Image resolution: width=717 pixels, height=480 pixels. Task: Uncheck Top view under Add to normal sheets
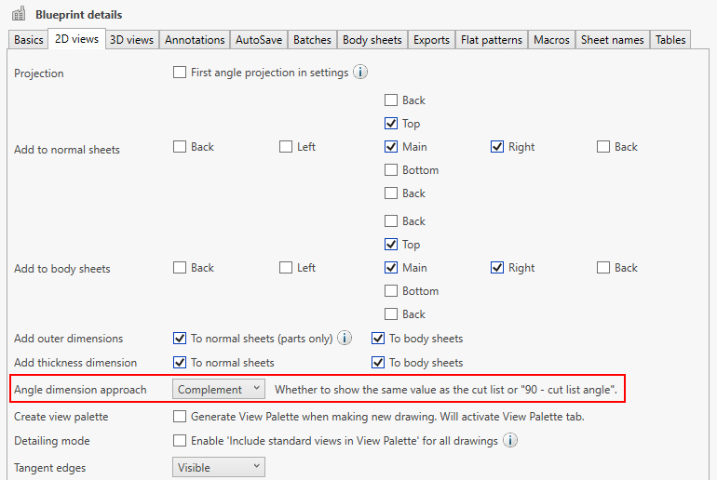click(391, 124)
